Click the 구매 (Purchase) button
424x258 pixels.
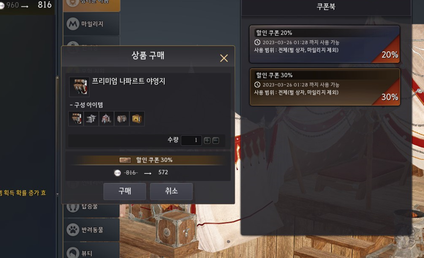coord(125,191)
